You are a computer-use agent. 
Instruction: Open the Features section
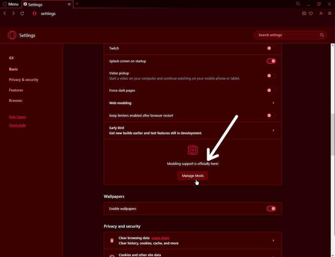(x=16, y=90)
